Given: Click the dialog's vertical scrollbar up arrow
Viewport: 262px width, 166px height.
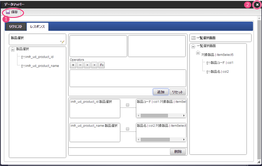Looking at the screenshot, I should tap(259, 18).
